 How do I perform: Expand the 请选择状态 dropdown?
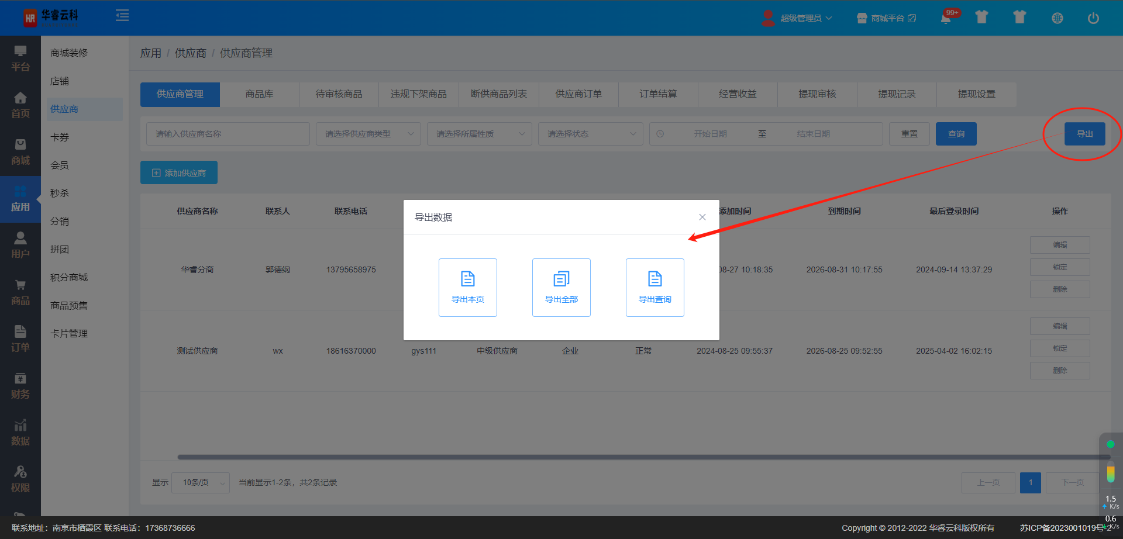pos(590,134)
